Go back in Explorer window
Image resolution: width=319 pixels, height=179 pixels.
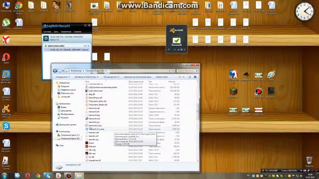point(55,71)
